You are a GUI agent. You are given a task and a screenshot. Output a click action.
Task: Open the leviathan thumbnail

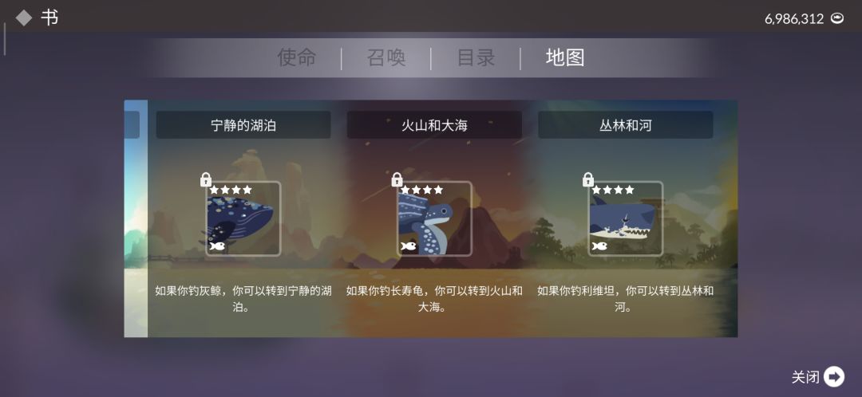[x=626, y=218]
